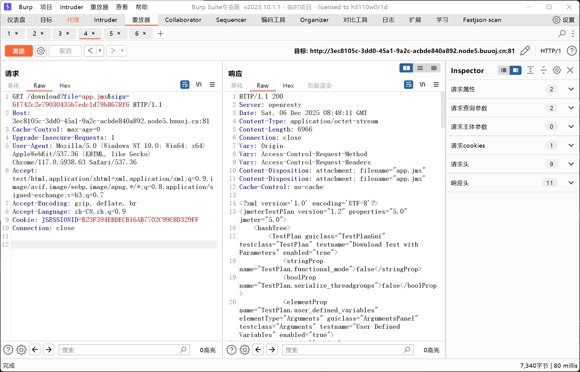Edit target with the pencil icon

[x=525, y=51]
